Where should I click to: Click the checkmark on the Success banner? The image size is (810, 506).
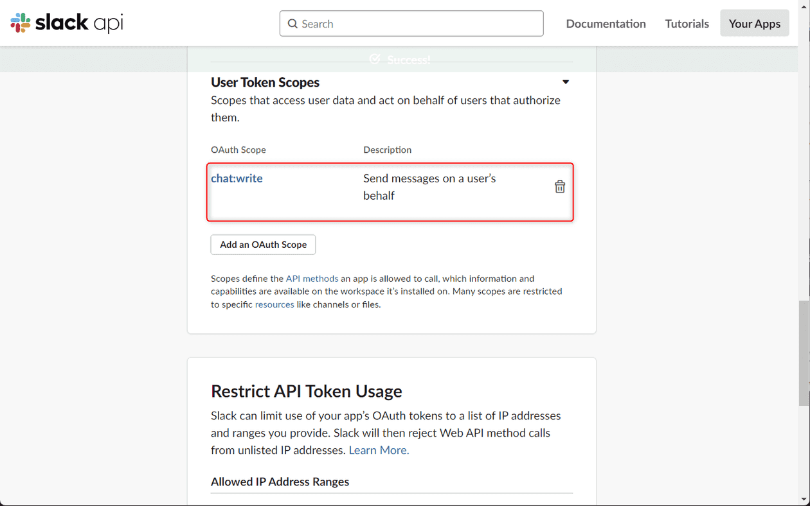click(x=375, y=59)
